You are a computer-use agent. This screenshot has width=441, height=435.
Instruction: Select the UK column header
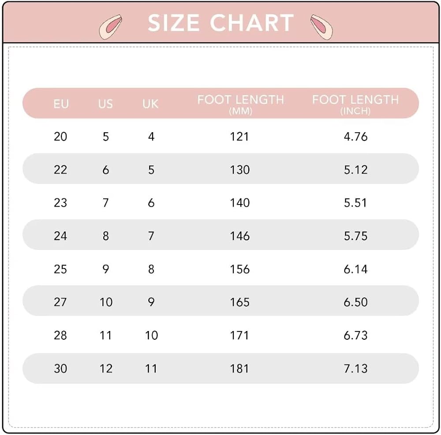pos(150,104)
